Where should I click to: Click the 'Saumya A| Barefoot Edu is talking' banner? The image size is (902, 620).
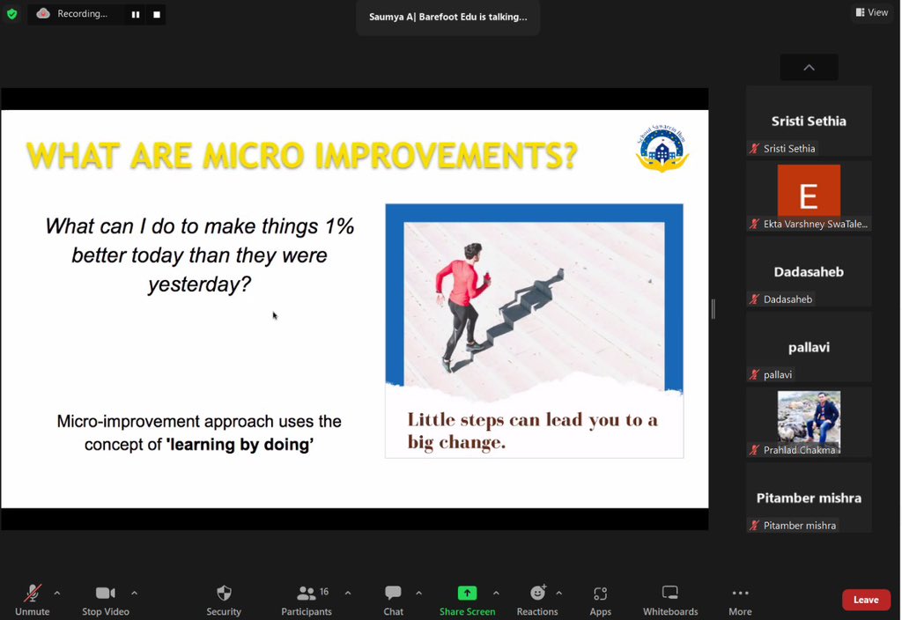tap(447, 17)
